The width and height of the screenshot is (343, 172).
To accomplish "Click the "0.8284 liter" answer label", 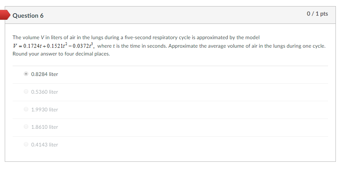I will coord(45,74).
